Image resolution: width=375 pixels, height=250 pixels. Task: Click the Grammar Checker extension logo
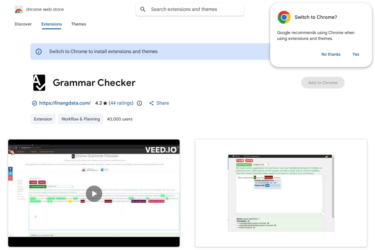tap(39, 83)
